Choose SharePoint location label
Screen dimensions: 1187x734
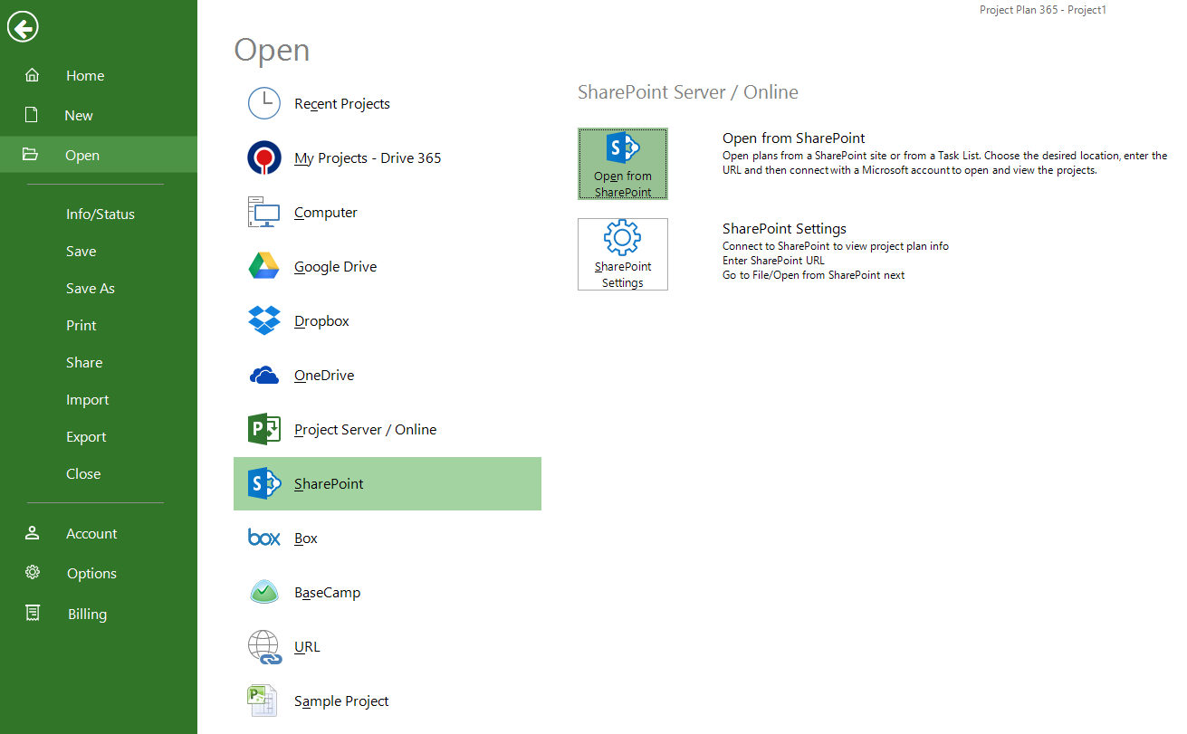coord(329,484)
